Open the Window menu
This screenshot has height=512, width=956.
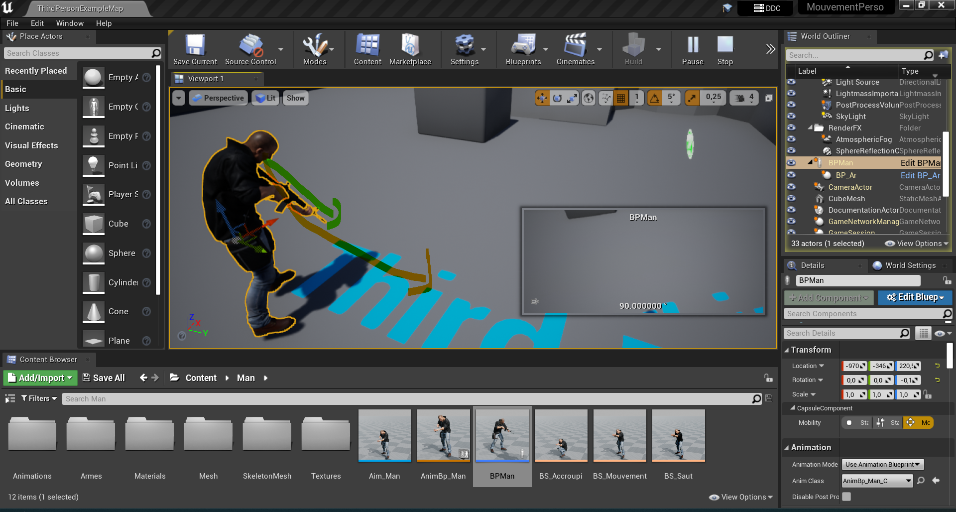click(70, 23)
